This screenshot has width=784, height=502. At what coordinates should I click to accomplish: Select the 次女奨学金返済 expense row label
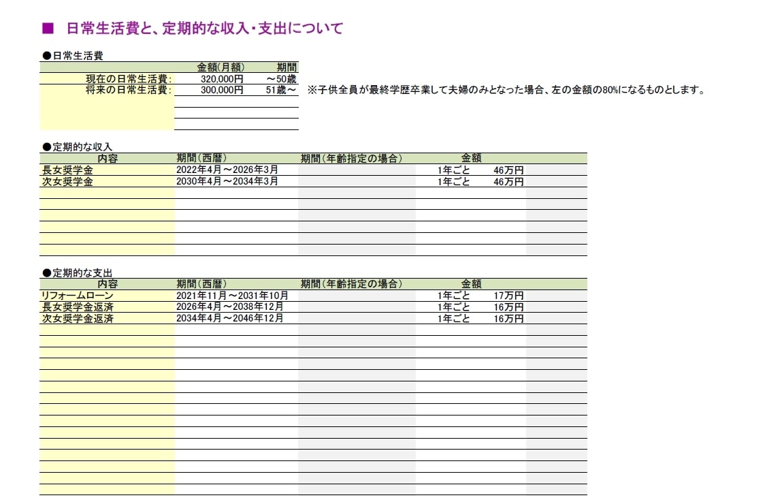(78, 318)
